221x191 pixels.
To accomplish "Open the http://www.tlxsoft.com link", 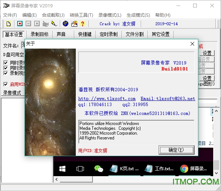I will tap(107, 99).
